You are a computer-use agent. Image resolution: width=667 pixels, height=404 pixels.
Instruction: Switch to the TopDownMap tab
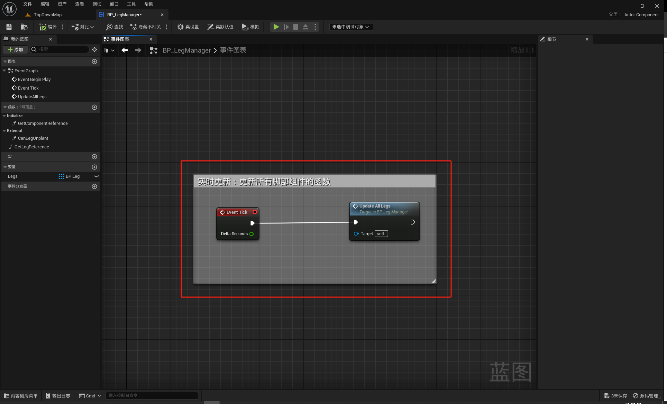point(47,15)
